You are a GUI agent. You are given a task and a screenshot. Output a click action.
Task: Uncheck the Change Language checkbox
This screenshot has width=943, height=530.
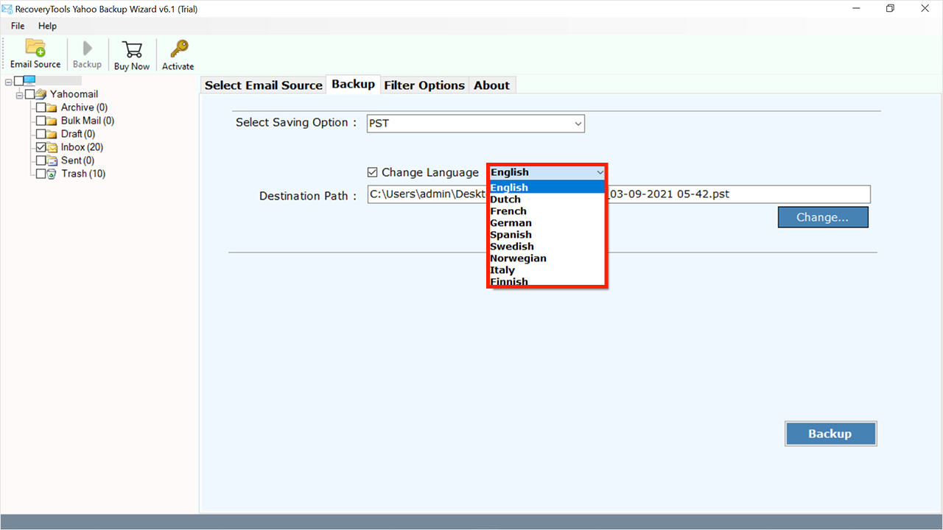click(373, 172)
